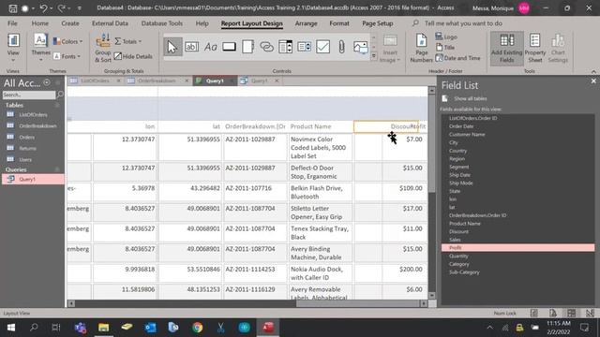Choose the Attachment paperclip control
The image size is (600, 337).
[x=341, y=47]
